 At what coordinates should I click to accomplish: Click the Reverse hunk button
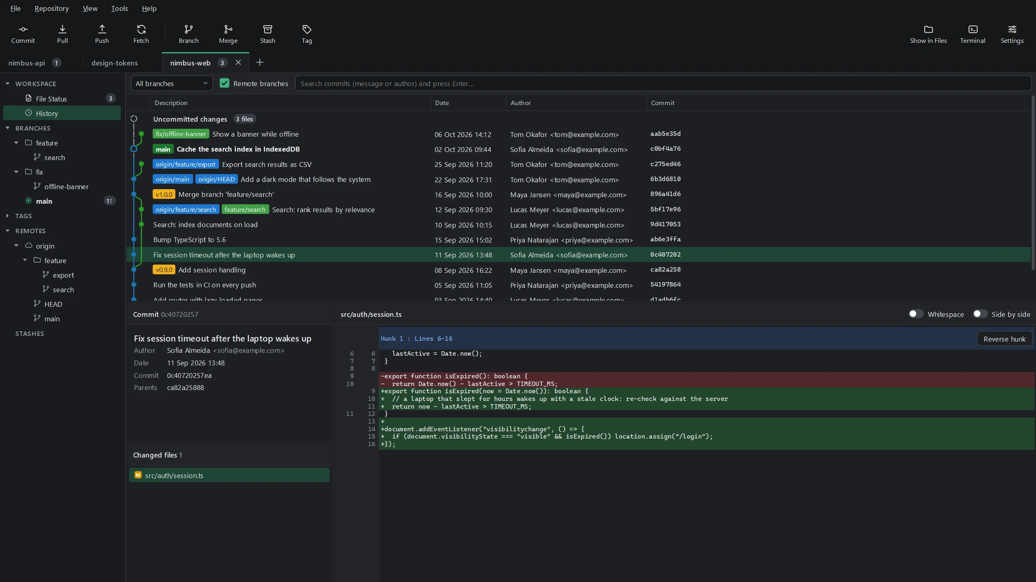point(1004,339)
